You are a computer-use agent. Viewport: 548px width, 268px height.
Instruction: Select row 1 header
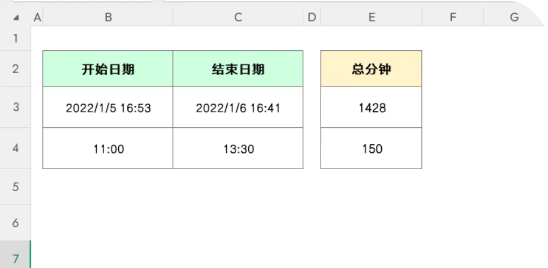15,38
